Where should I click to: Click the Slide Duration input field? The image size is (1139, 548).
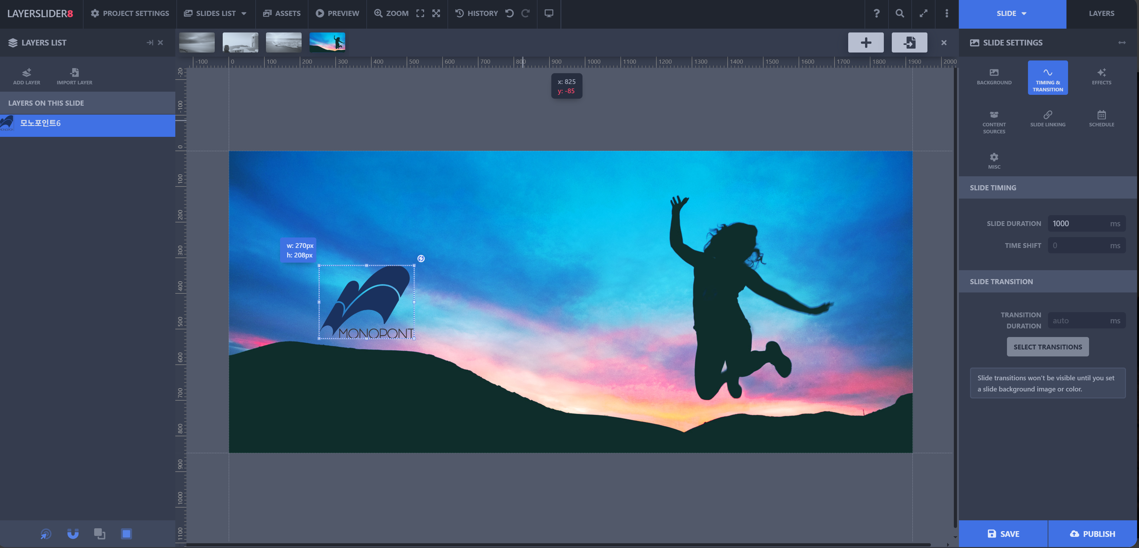click(1079, 223)
